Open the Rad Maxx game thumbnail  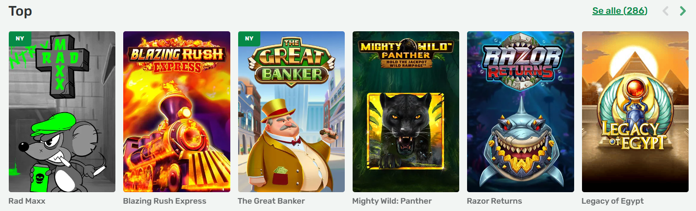click(x=62, y=112)
